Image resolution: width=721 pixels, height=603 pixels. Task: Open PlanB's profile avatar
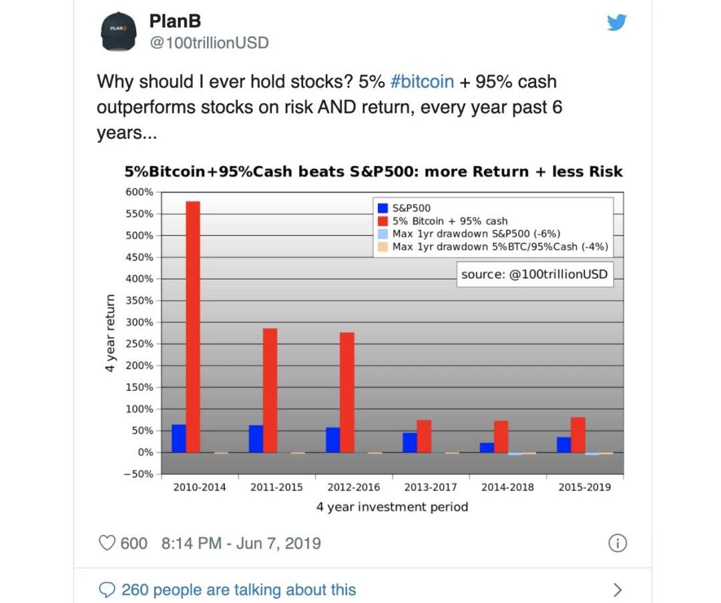pos(119,31)
